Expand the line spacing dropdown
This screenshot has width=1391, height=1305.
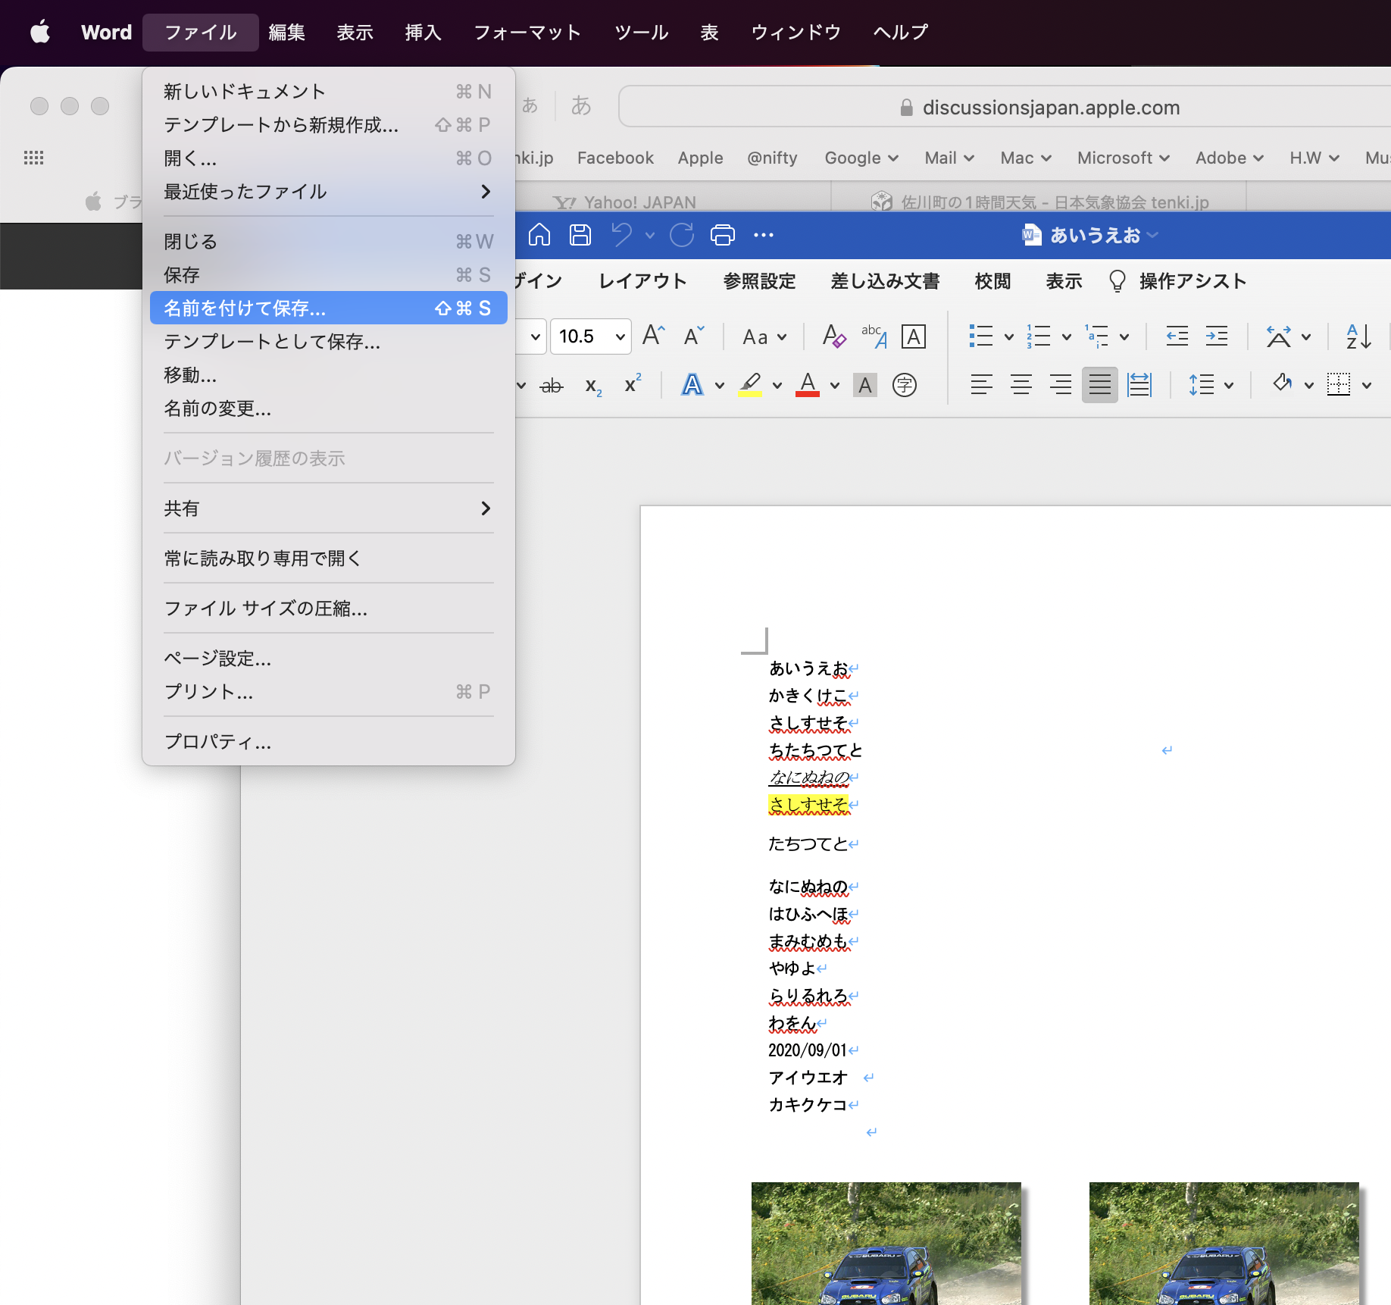click(x=1229, y=385)
